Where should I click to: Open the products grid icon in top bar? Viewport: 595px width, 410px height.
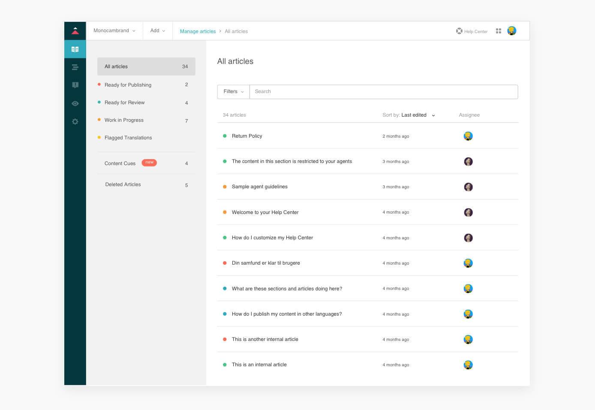click(x=499, y=31)
